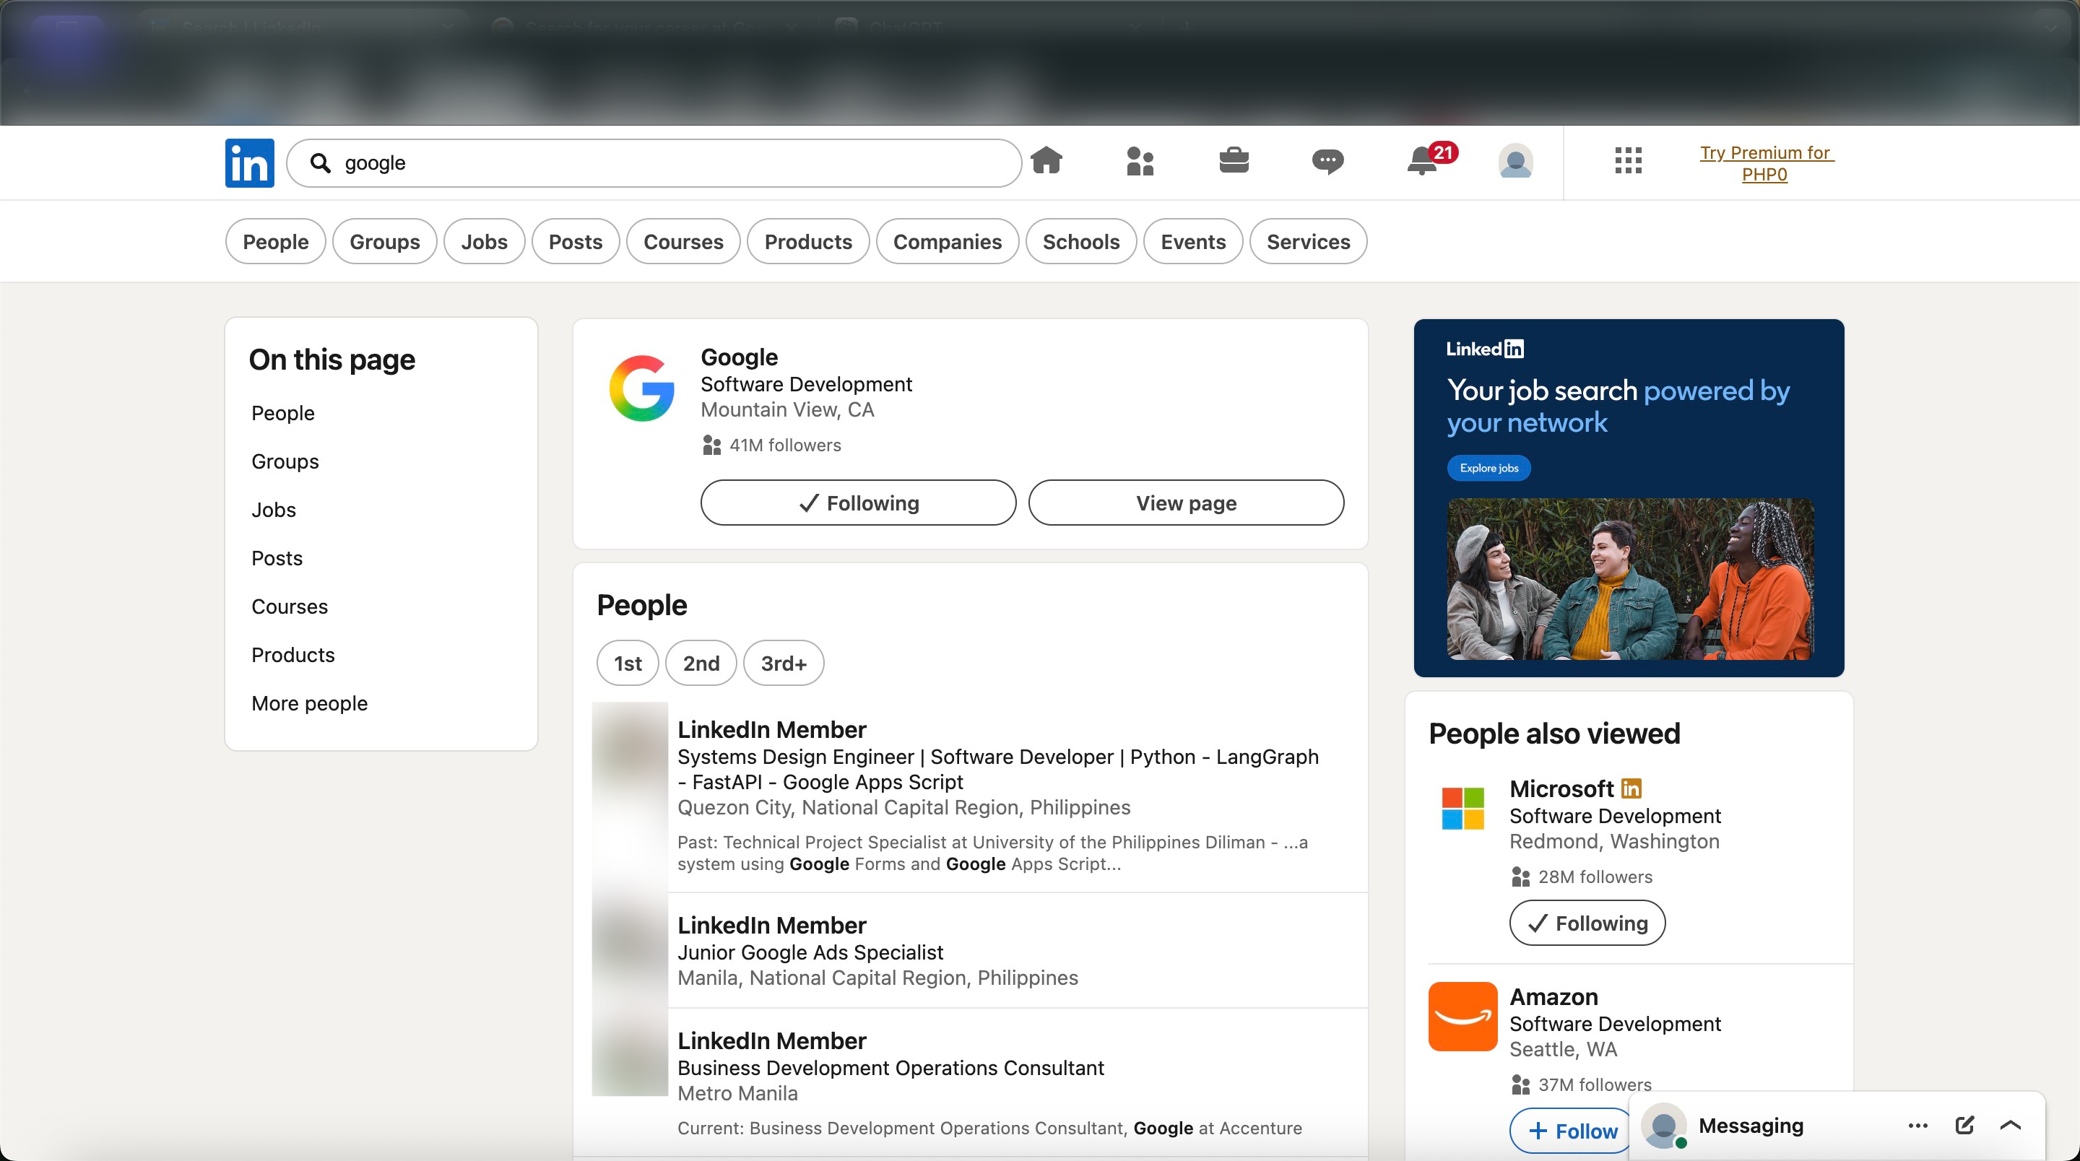2080x1161 pixels.
Task: Go to LinkedIn home via house icon
Action: 1046,161
